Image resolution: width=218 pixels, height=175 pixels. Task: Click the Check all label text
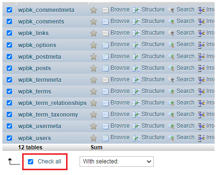[x=49, y=162]
